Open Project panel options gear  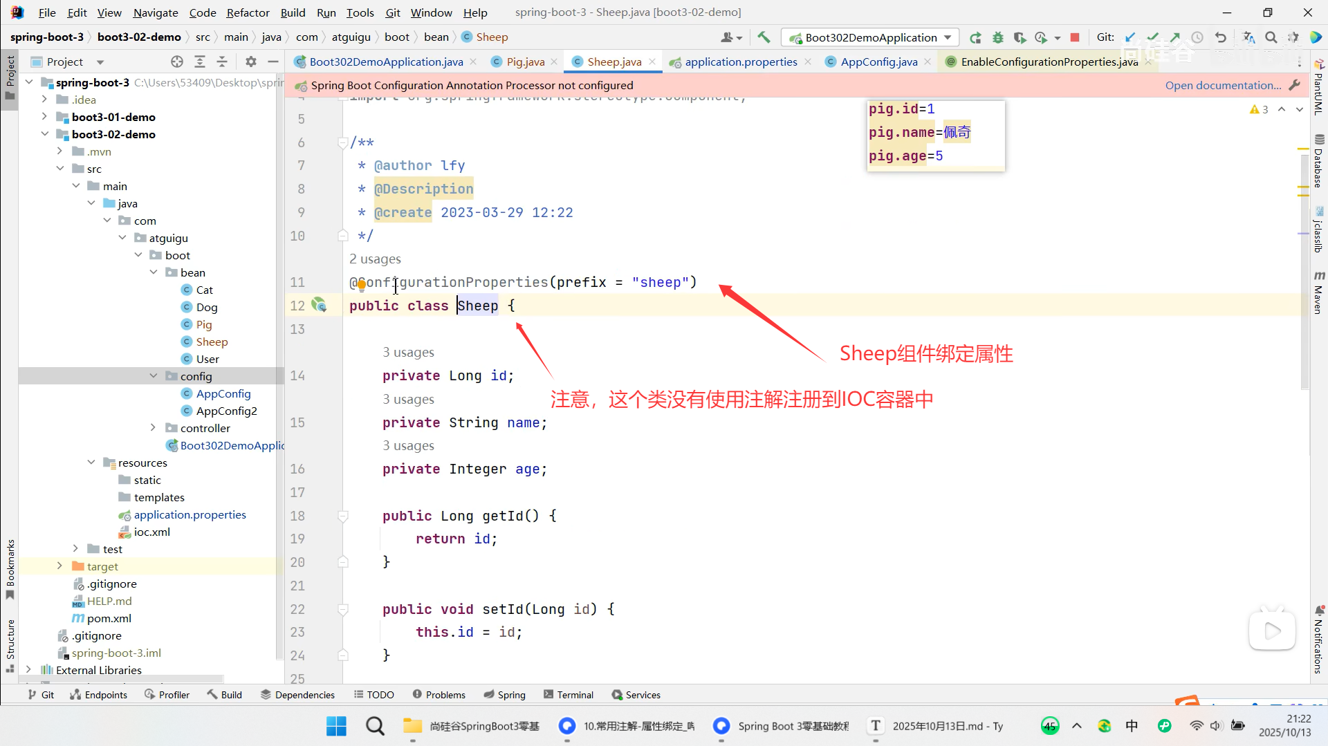click(x=251, y=62)
